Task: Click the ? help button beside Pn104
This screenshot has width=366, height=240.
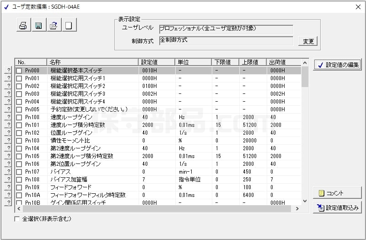Action: [8, 148]
